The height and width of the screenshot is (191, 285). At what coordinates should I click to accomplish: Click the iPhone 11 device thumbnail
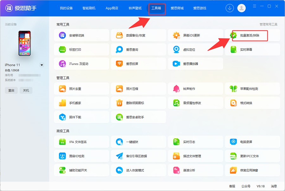click(x=24, y=43)
